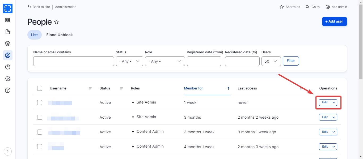
Task: Open the Role filter dropdown
Action: (165, 61)
